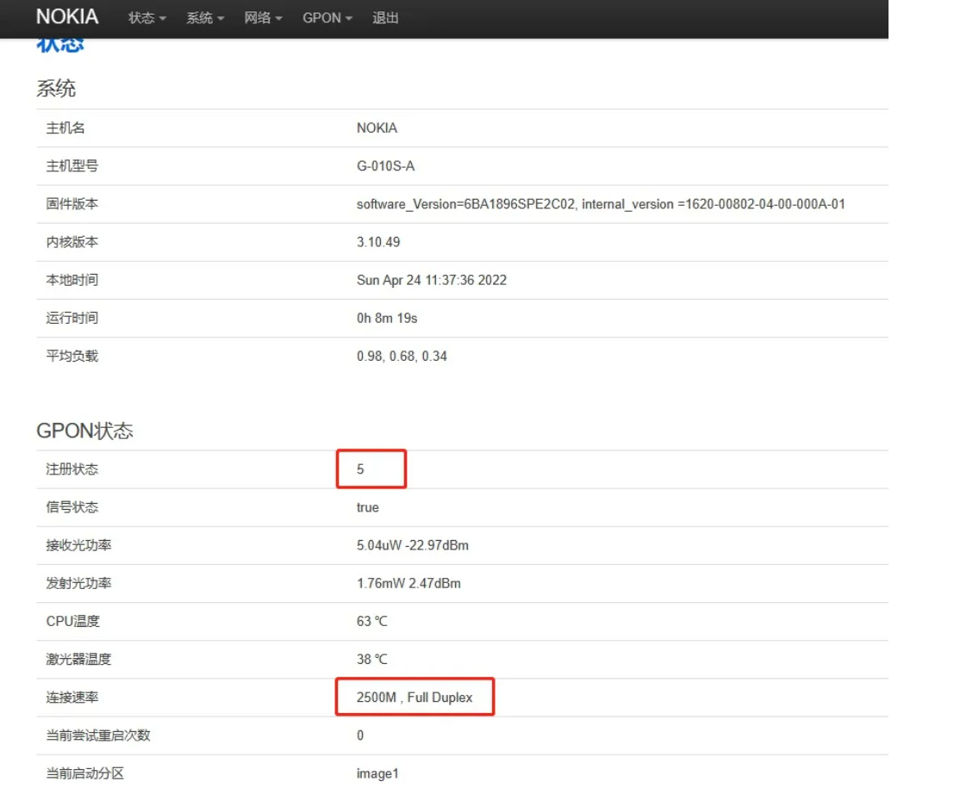Select the 主机名 value NOKIA

click(x=377, y=128)
